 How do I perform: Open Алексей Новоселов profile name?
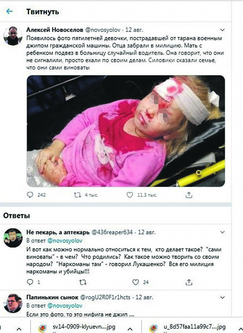pos(55,30)
